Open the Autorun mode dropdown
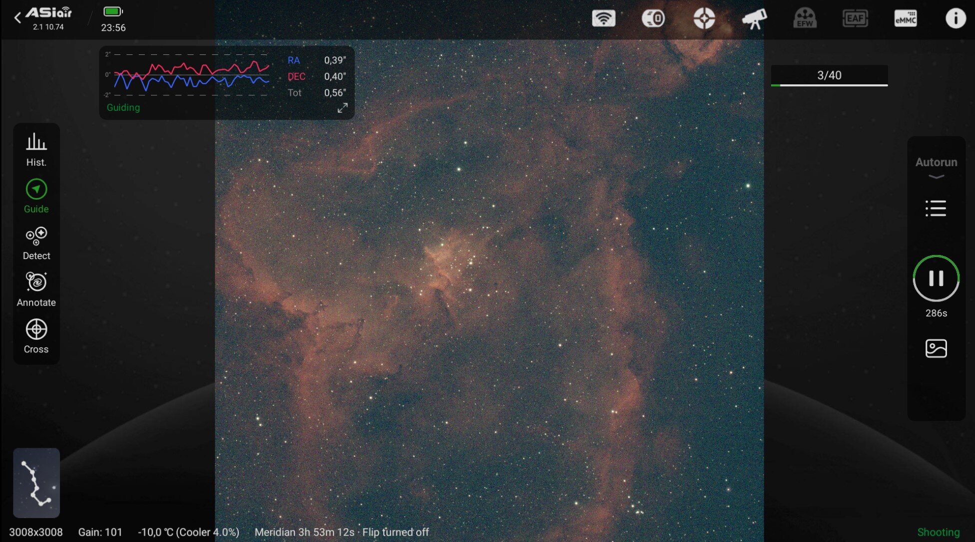This screenshot has height=542, width=975. (x=936, y=167)
